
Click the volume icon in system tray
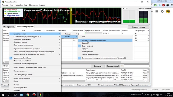tap(154, 95)
